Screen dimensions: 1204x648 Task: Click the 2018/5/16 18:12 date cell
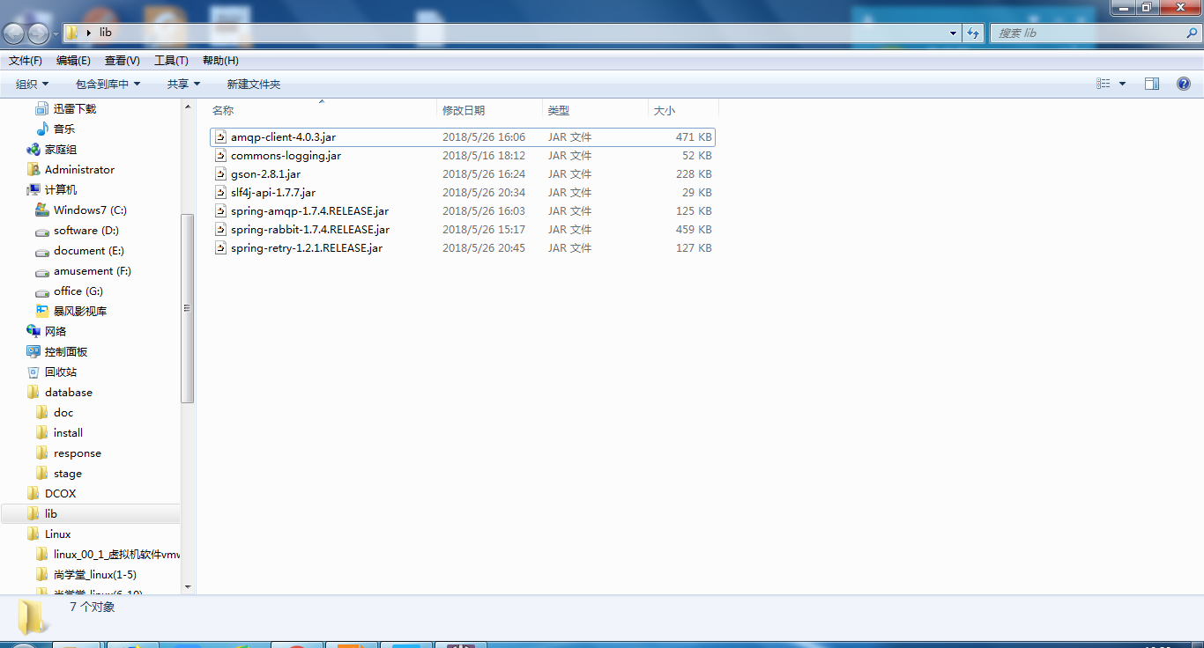tap(484, 156)
